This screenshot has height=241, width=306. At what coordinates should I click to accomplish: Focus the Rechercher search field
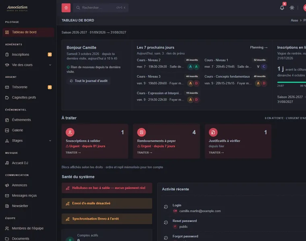tap(101, 8)
